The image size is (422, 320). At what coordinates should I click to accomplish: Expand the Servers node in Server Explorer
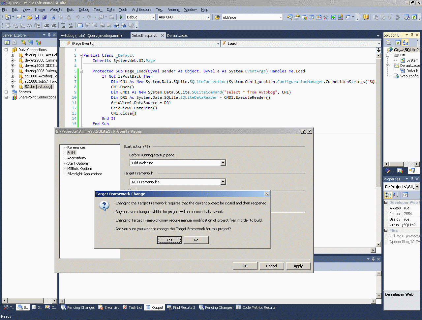coord(6,92)
